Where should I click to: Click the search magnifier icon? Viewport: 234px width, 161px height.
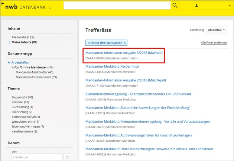point(175,6)
